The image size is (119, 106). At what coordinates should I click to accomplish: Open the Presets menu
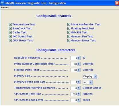5,7
